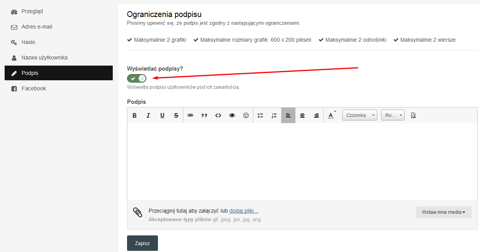Insert a hyperlink using link icon
The height and width of the screenshot is (252, 480).
190,115
